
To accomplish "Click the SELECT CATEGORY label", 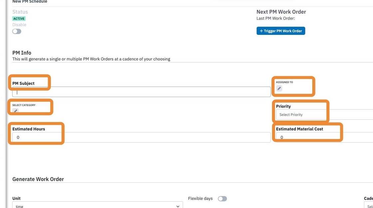I will [x=24, y=105].
